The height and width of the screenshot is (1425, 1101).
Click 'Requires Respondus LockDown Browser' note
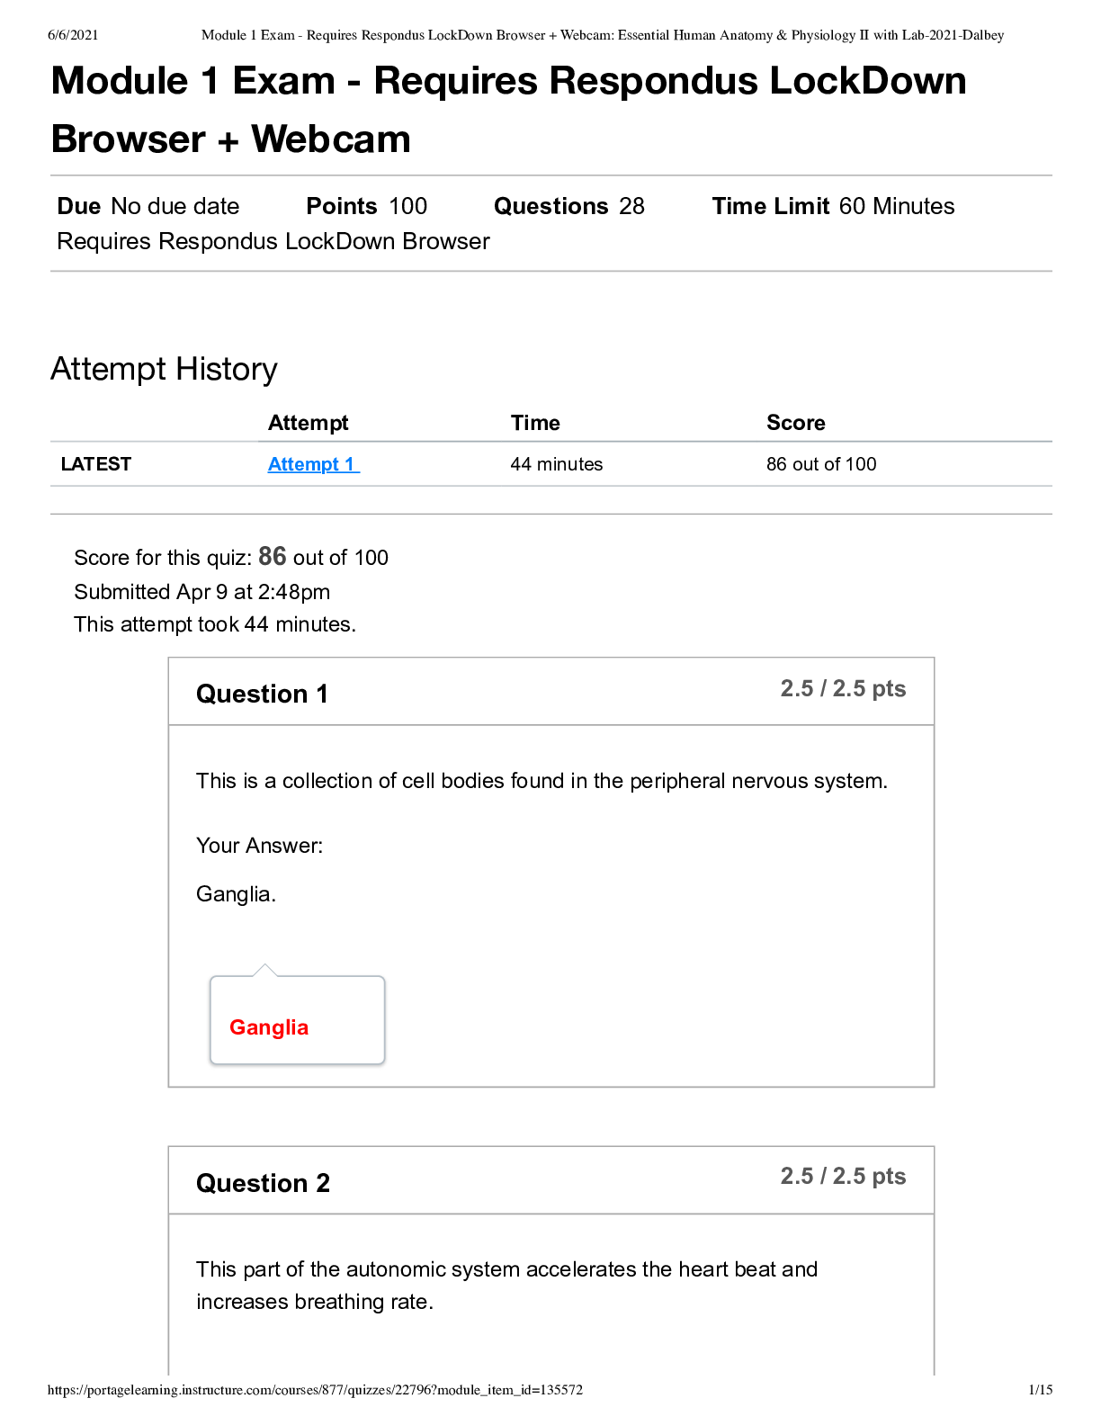[273, 241]
